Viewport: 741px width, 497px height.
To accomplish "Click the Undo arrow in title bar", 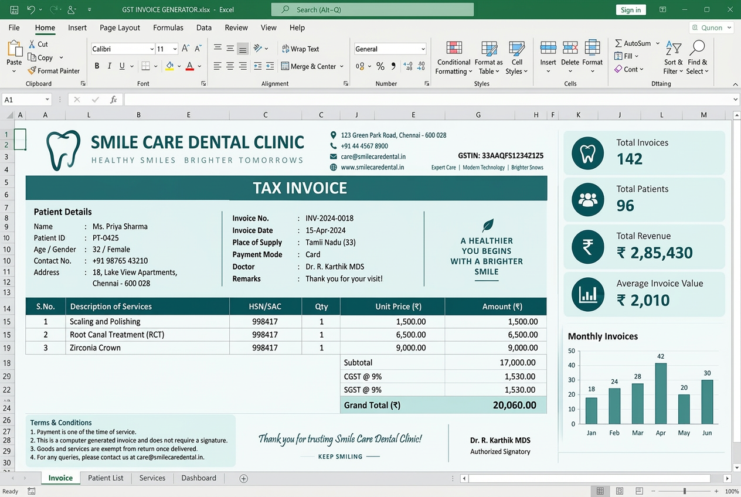I will (x=31, y=9).
